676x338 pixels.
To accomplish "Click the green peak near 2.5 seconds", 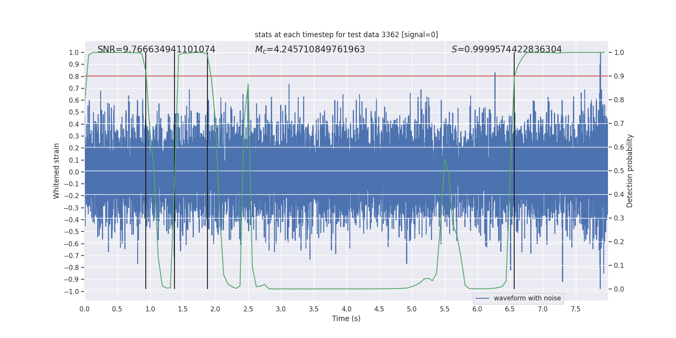I will tap(248, 84).
